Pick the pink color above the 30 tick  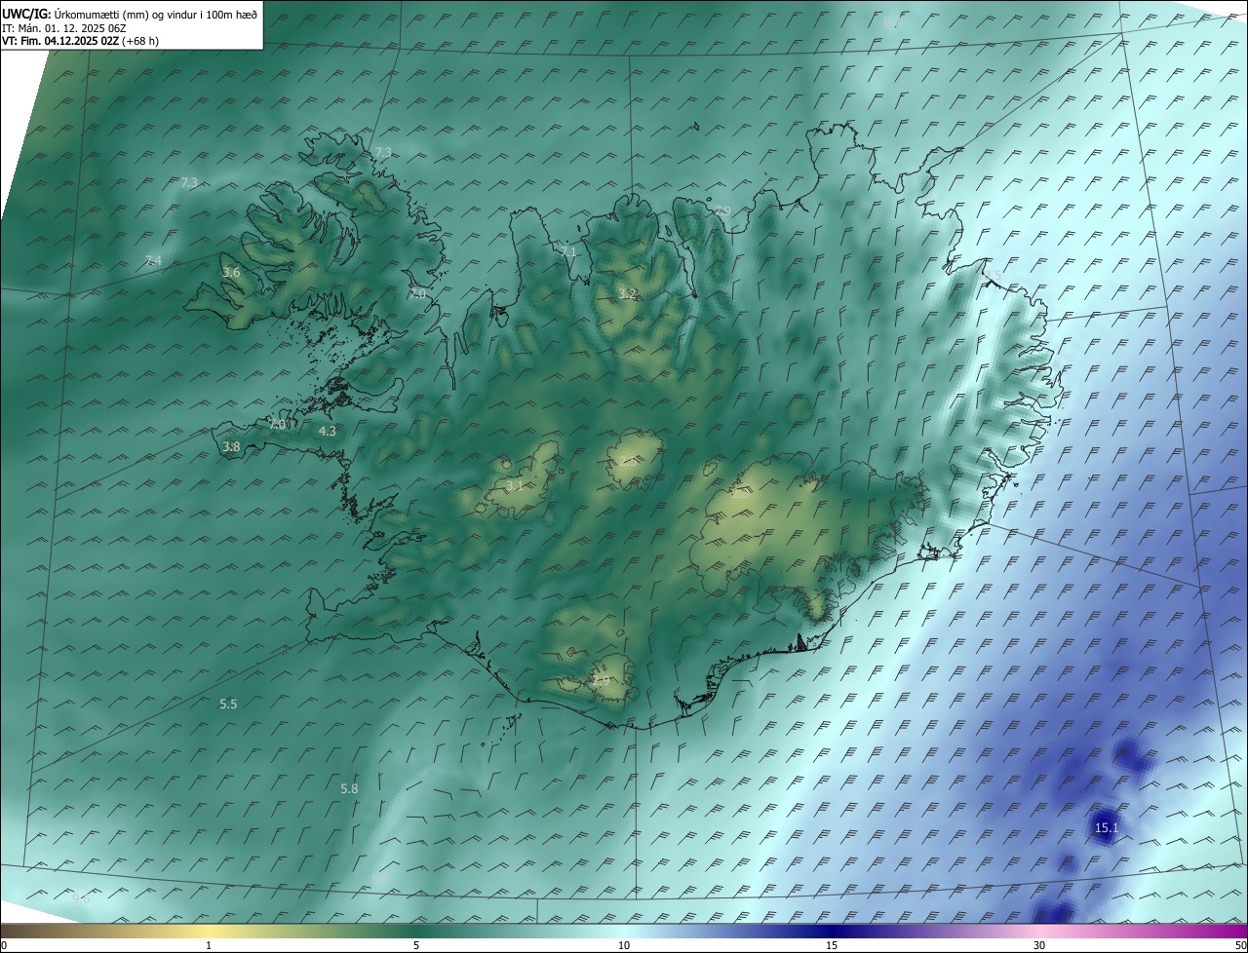[1039, 932]
